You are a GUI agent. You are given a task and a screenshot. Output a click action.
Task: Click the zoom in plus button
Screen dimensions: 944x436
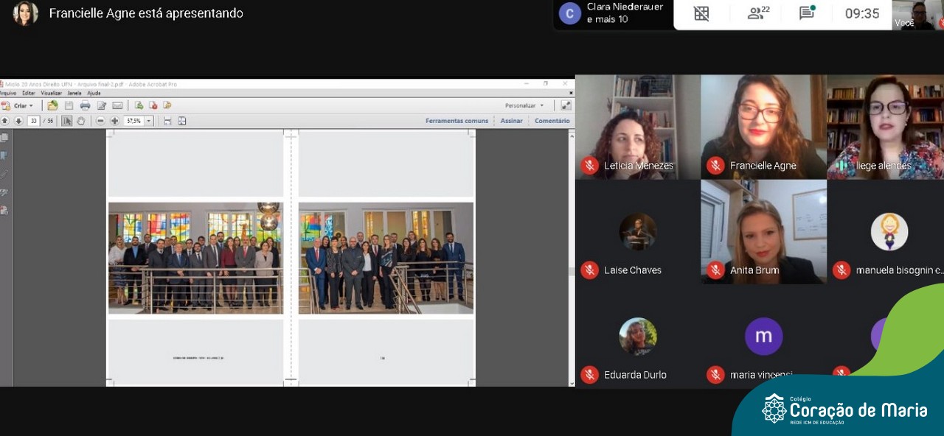coord(114,121)
